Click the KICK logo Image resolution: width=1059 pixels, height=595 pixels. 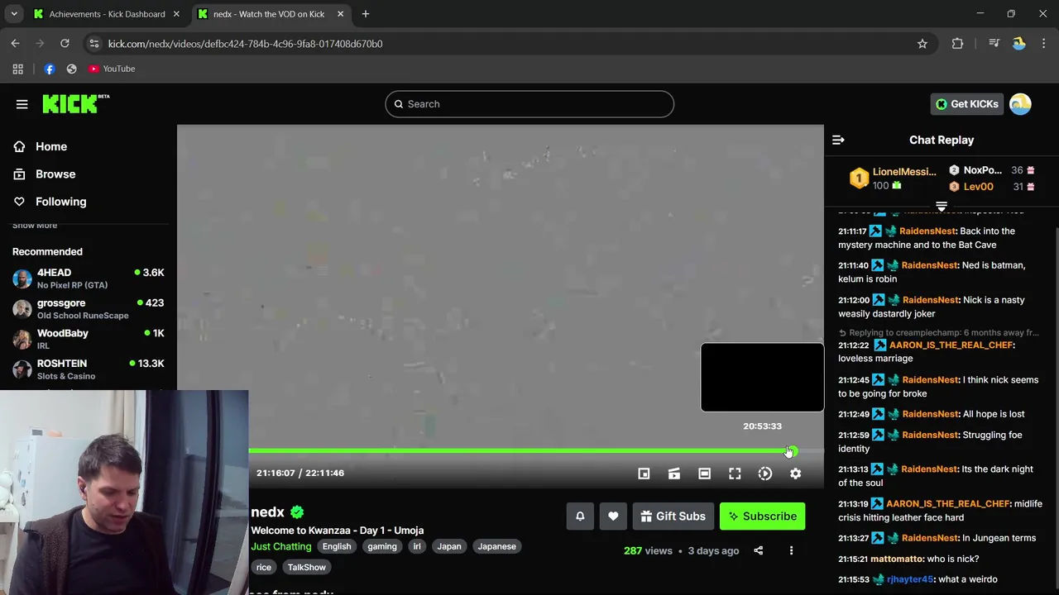[75, 103]
